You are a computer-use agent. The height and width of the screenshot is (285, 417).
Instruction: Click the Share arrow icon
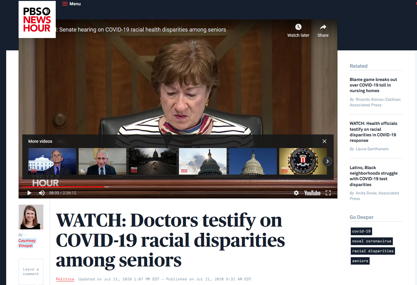click(x=323, y=27)
